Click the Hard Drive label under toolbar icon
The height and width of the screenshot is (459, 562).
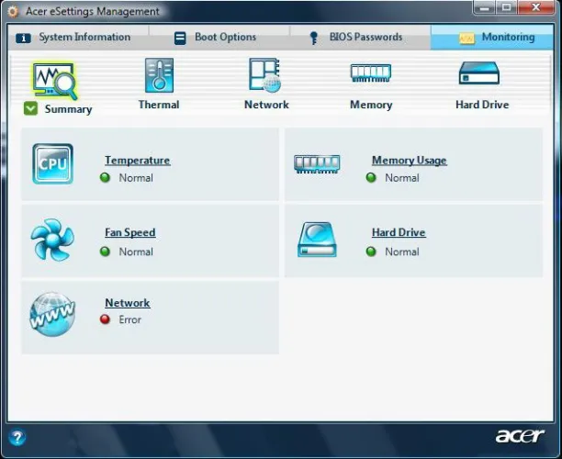(x=482, y=105)
